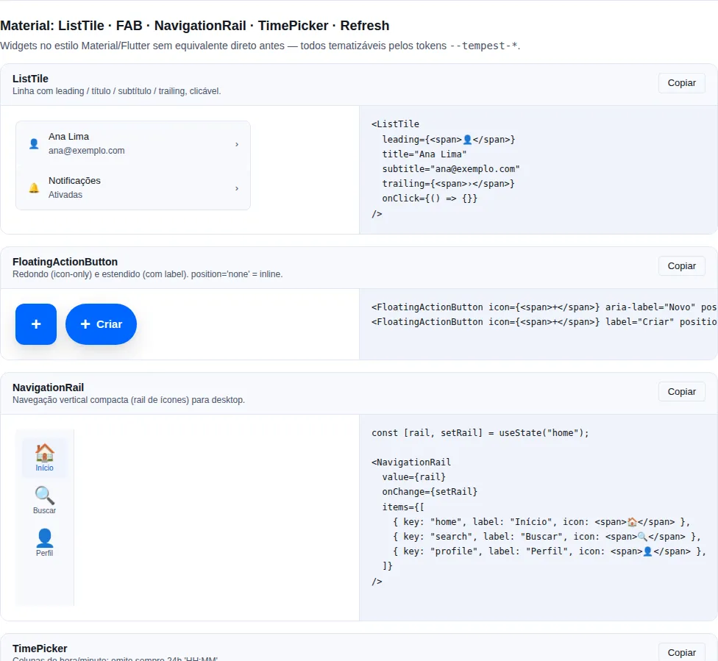Click the code line with key: "profile"
The height and width of the screenshot is (661, 718).
(550, 551)
